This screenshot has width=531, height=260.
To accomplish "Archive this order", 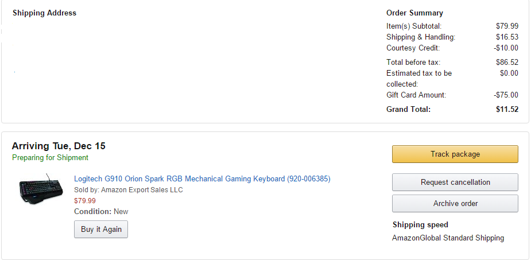I will (455, 203).
